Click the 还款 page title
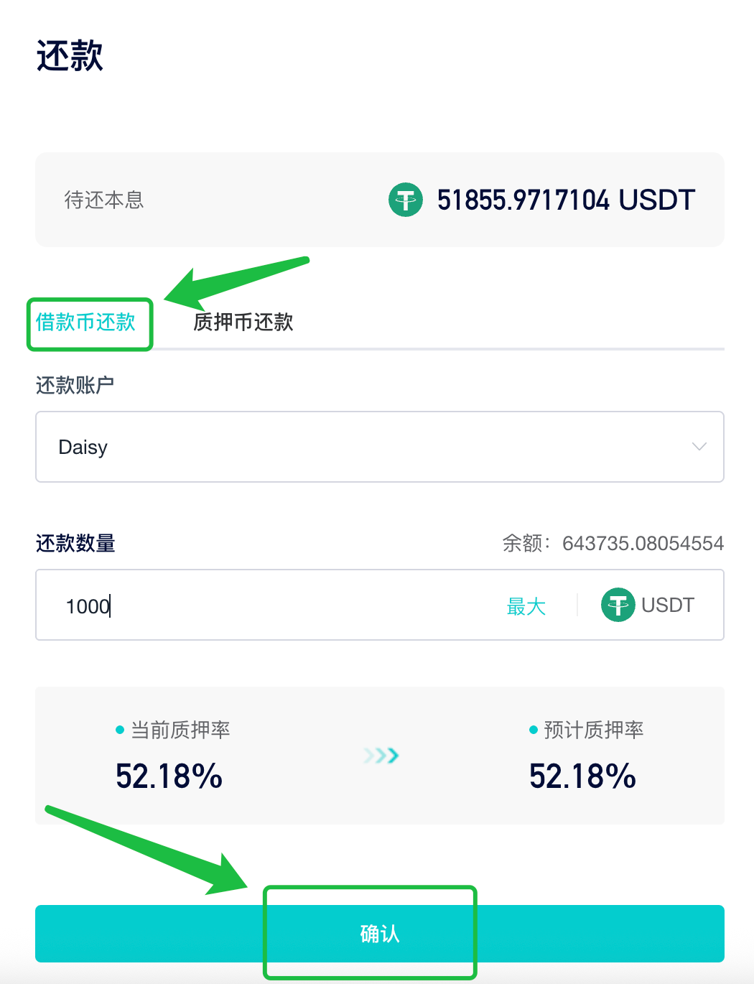Screen dimensions: 754x984 click(x=70, y=56)
